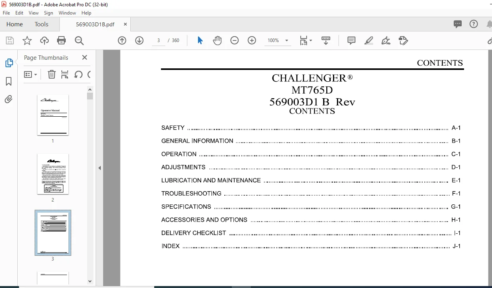Open the Find text magnifier icon
The height and width of the screenshot is (288, 492).
pos(79,40)
